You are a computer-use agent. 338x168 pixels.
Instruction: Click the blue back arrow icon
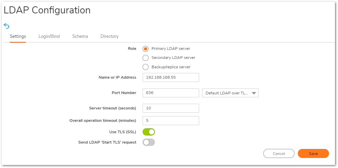tap(6, 26)
